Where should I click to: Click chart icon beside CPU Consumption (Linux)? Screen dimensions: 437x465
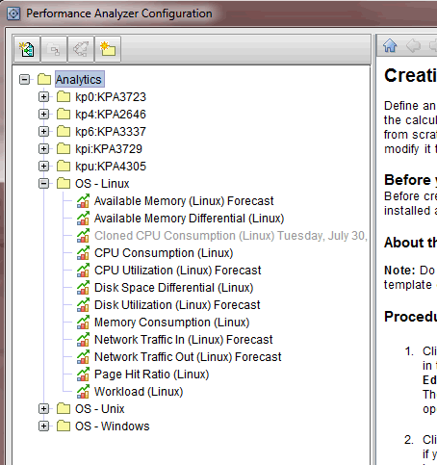pos(83,253)
